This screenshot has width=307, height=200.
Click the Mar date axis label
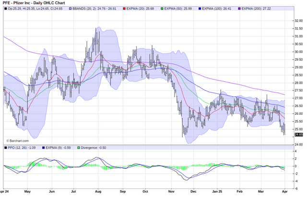pos(261,191)
